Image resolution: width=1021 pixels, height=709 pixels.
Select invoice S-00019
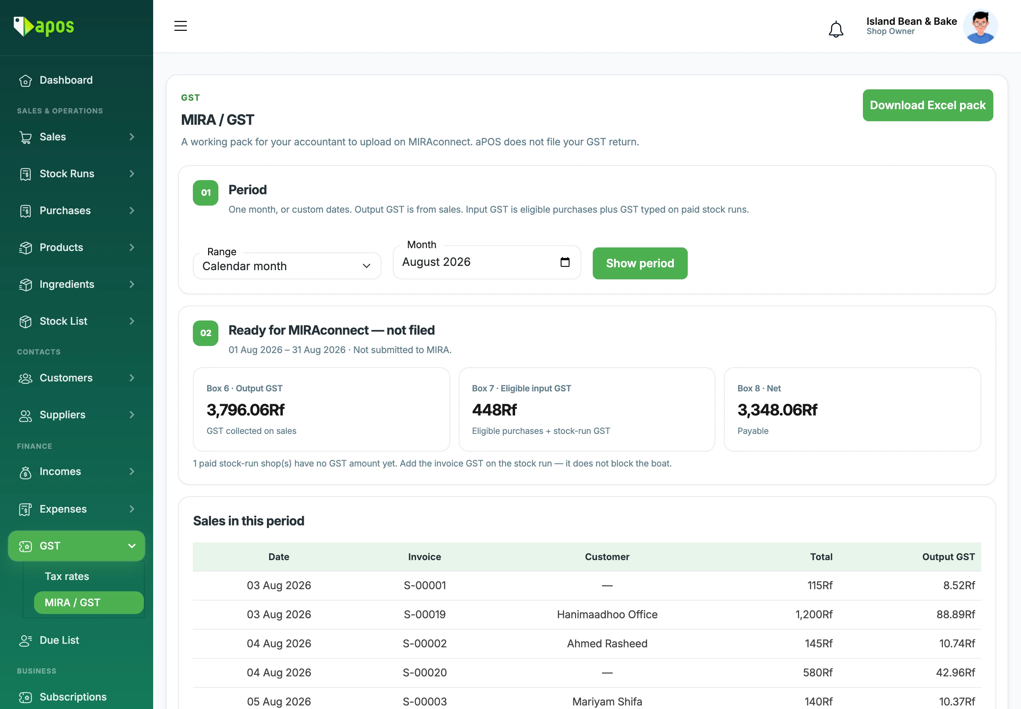click(x=425, y=615)
